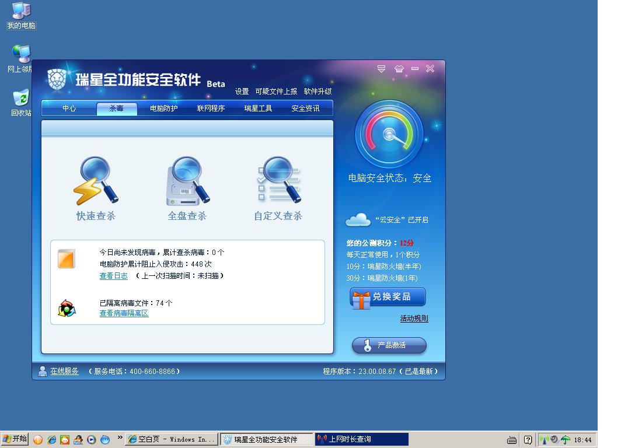
Task: Click the QQ penguin quick launch icon
Action: coord(78,439)
